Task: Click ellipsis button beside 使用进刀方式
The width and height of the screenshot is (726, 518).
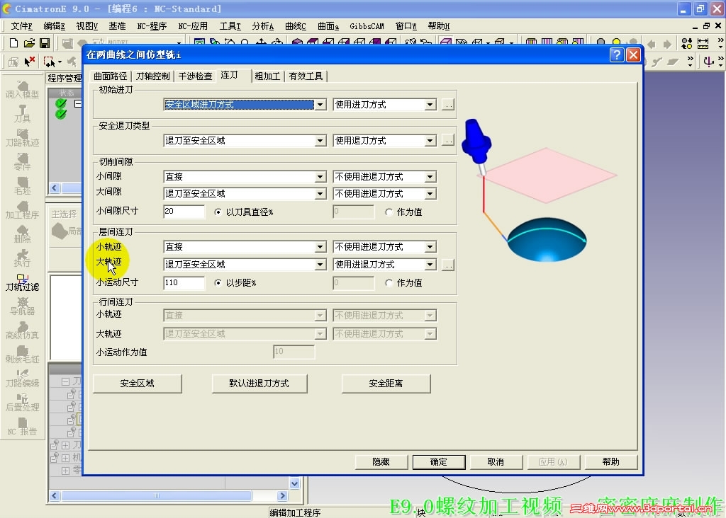Action: [x=448, y=105]
